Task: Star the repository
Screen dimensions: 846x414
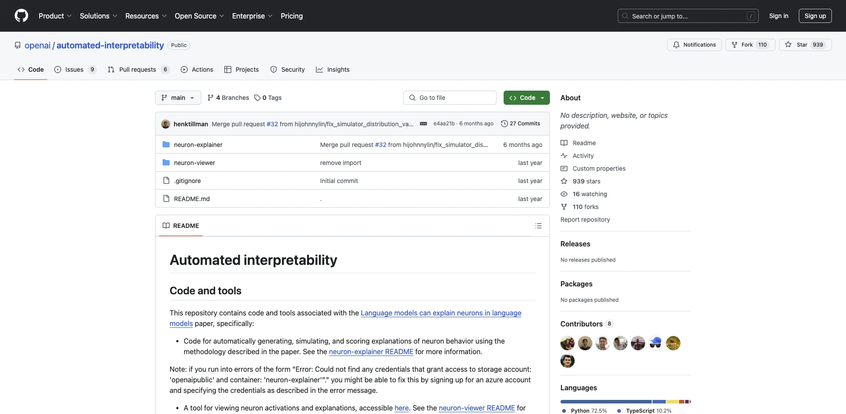Action: pos(805,45)
